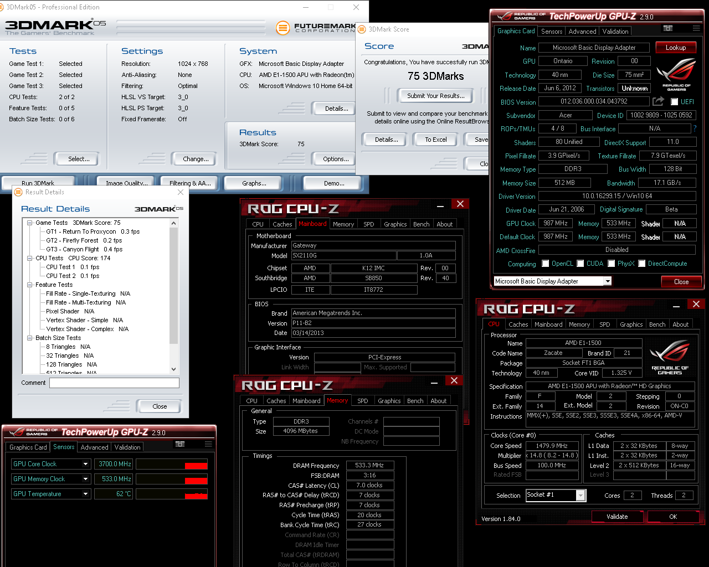
Task: Click the GPU Core Clock red graph bar
Action: click(196, 466)
